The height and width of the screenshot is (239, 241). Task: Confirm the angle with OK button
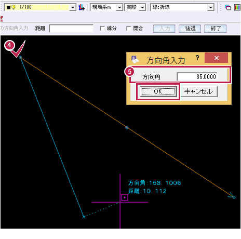(x=158, y=91)
